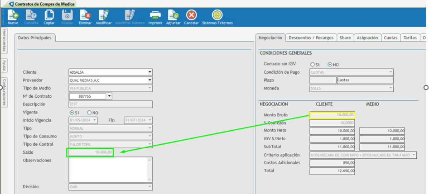Image resolution: width=429 pixels, height=194 pixels.
Task: Click the Monto Neto medio field
Action: point(382,131)
